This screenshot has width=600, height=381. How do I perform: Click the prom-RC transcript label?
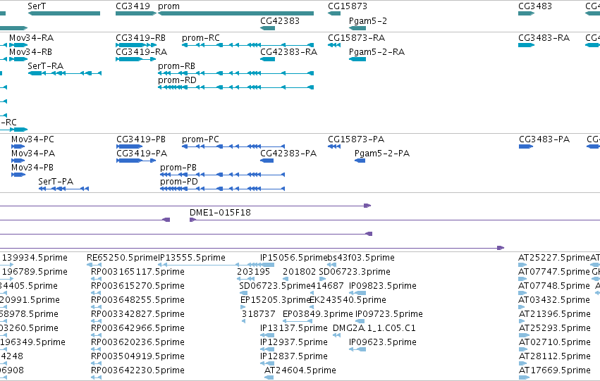(201, 38)
